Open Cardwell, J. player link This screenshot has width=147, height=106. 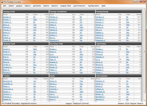(54, 89)
